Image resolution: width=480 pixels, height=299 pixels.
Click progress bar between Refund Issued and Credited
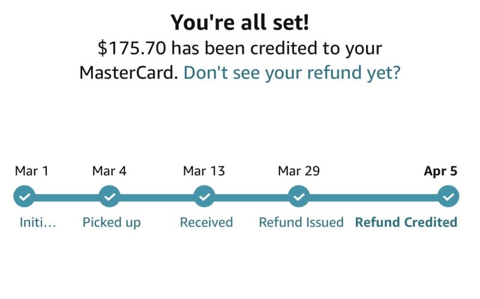point(373,196)
